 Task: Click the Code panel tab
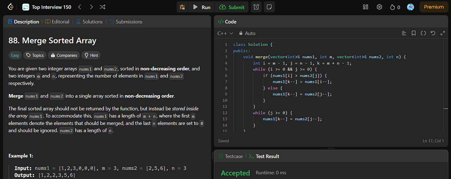point(227,22)
